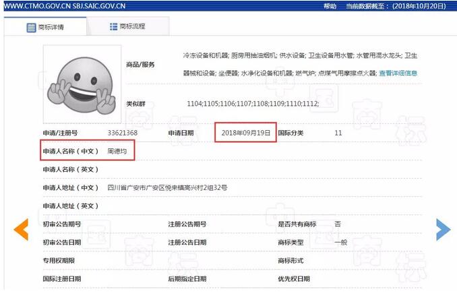Click the 注册公告期号 label

187,224
